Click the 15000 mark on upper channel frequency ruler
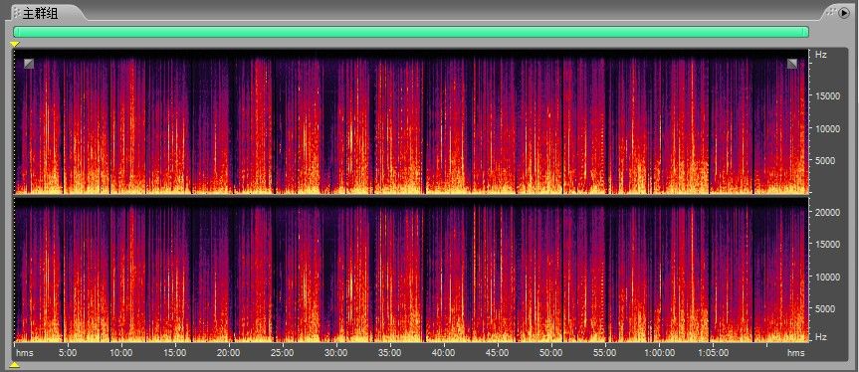Screen dimensions: 859x372 coord(827,96)
